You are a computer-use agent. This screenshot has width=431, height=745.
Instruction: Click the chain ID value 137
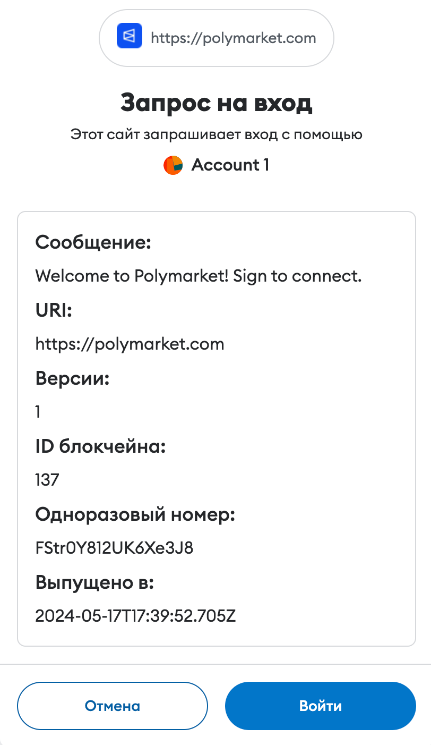pos(47,480)
